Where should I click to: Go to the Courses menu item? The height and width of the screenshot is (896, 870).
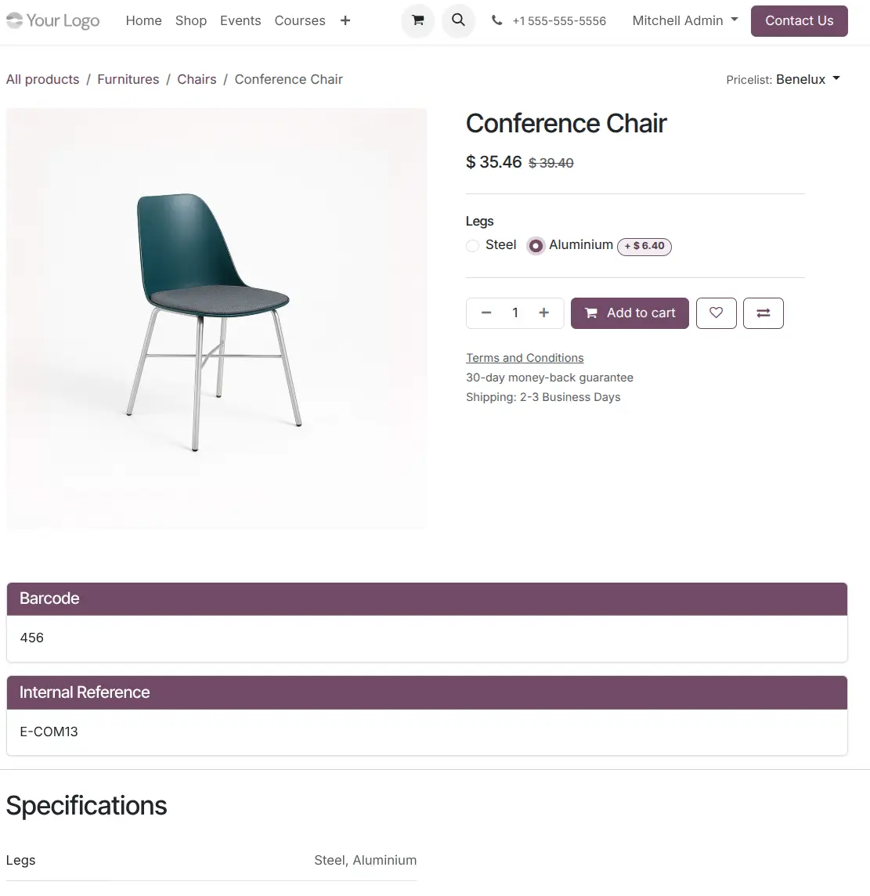(x=300, y=20)
